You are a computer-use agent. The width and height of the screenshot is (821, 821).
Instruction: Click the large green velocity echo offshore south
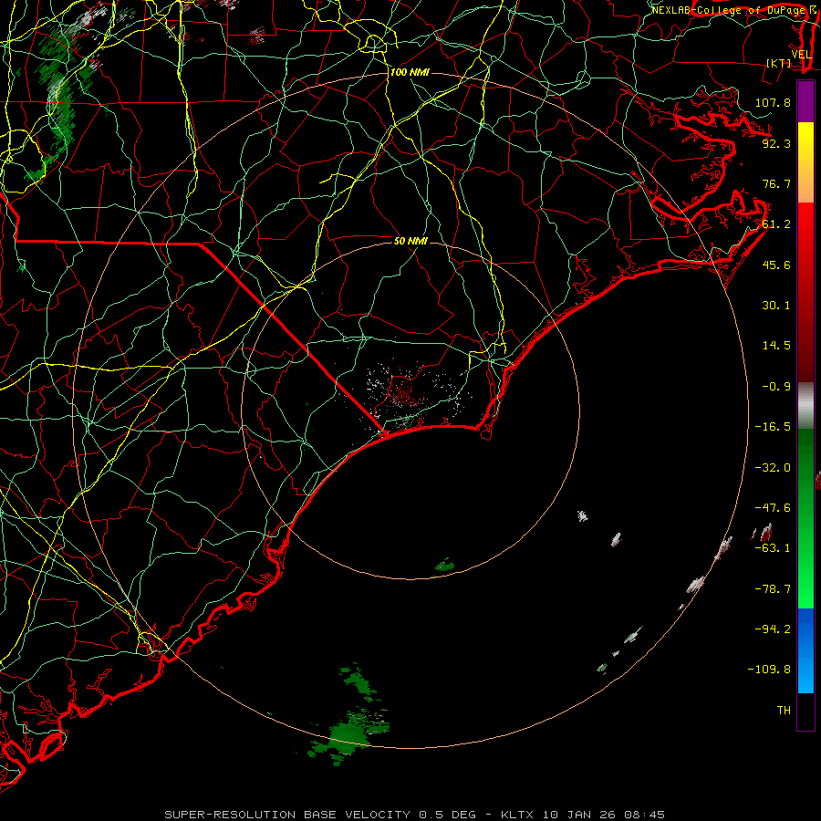tap(349, 737)
